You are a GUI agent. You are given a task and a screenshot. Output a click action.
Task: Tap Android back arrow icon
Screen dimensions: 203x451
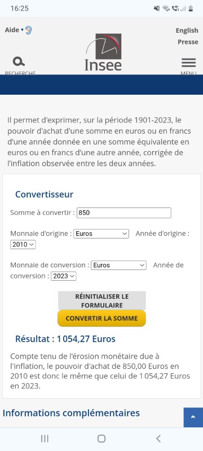coord(158,439)
